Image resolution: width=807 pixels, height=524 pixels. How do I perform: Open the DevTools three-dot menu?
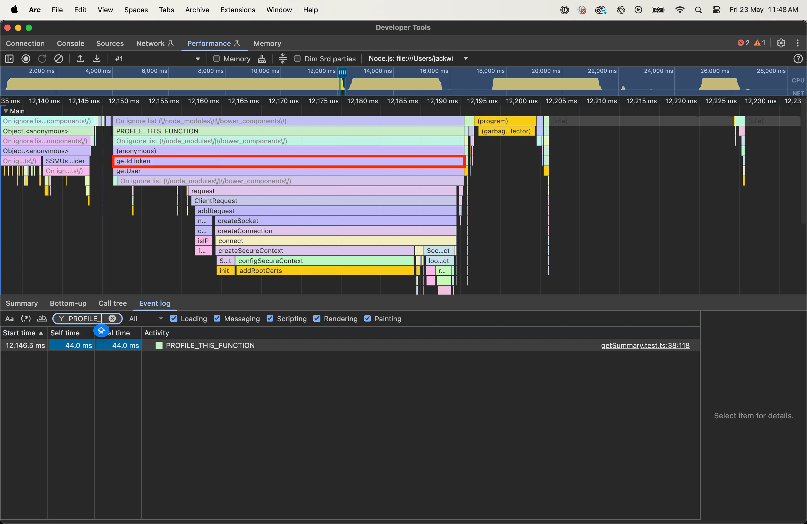click(x=797, y=43)
